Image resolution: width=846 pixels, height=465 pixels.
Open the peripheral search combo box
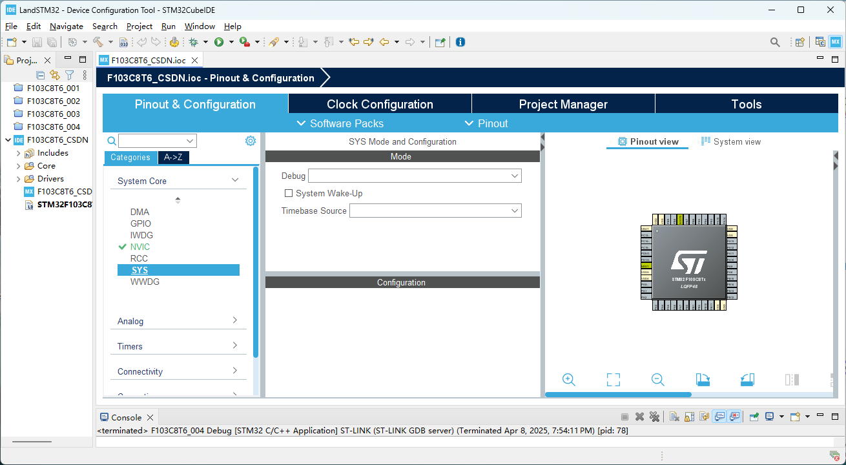[158, 141]
